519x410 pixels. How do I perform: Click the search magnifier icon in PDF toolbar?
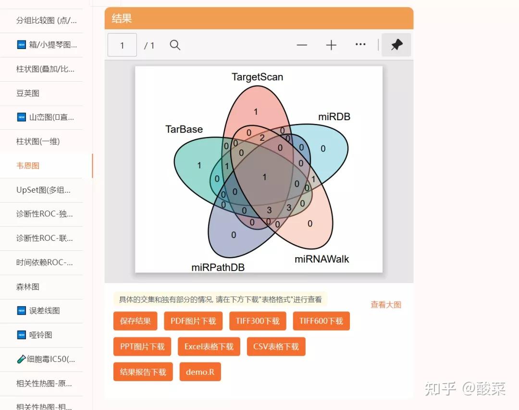pyautogui.click(x=175, y=45)
